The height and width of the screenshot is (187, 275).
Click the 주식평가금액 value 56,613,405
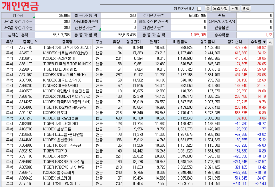click(x=197, y=16)
